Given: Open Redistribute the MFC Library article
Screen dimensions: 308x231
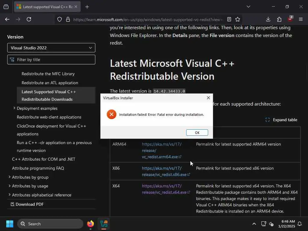Looking at the screenshot, I should pos(48,74).
